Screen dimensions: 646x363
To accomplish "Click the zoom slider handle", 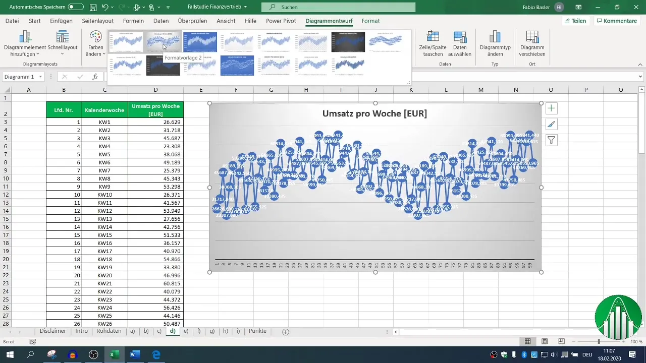I will [599, 342].
